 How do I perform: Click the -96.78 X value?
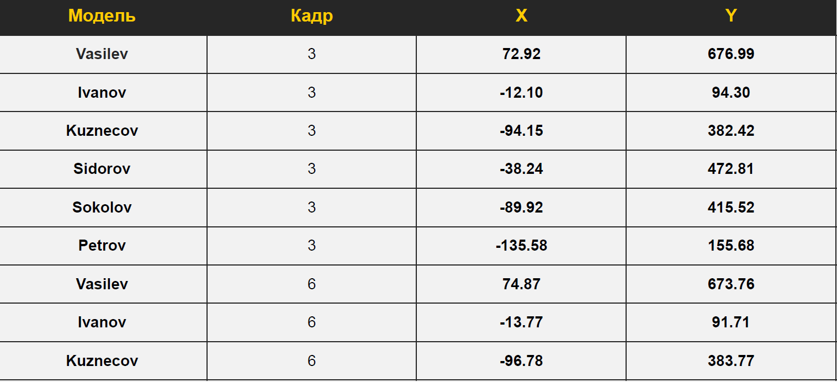click(521, 361)
